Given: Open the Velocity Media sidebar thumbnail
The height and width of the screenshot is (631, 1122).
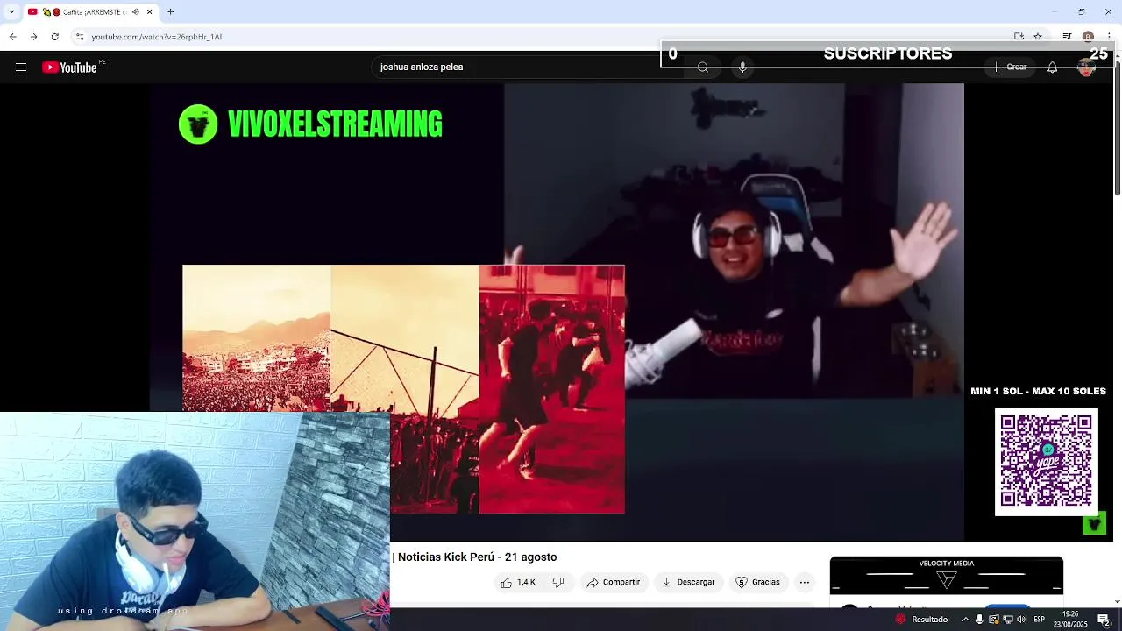Looking at the screenshot, I should coord(947,576).
